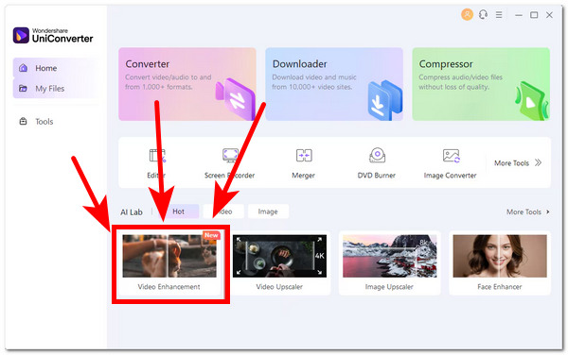Open My Files in sidebar
Screen dimensions: 568x355
(x=56, y=89)
